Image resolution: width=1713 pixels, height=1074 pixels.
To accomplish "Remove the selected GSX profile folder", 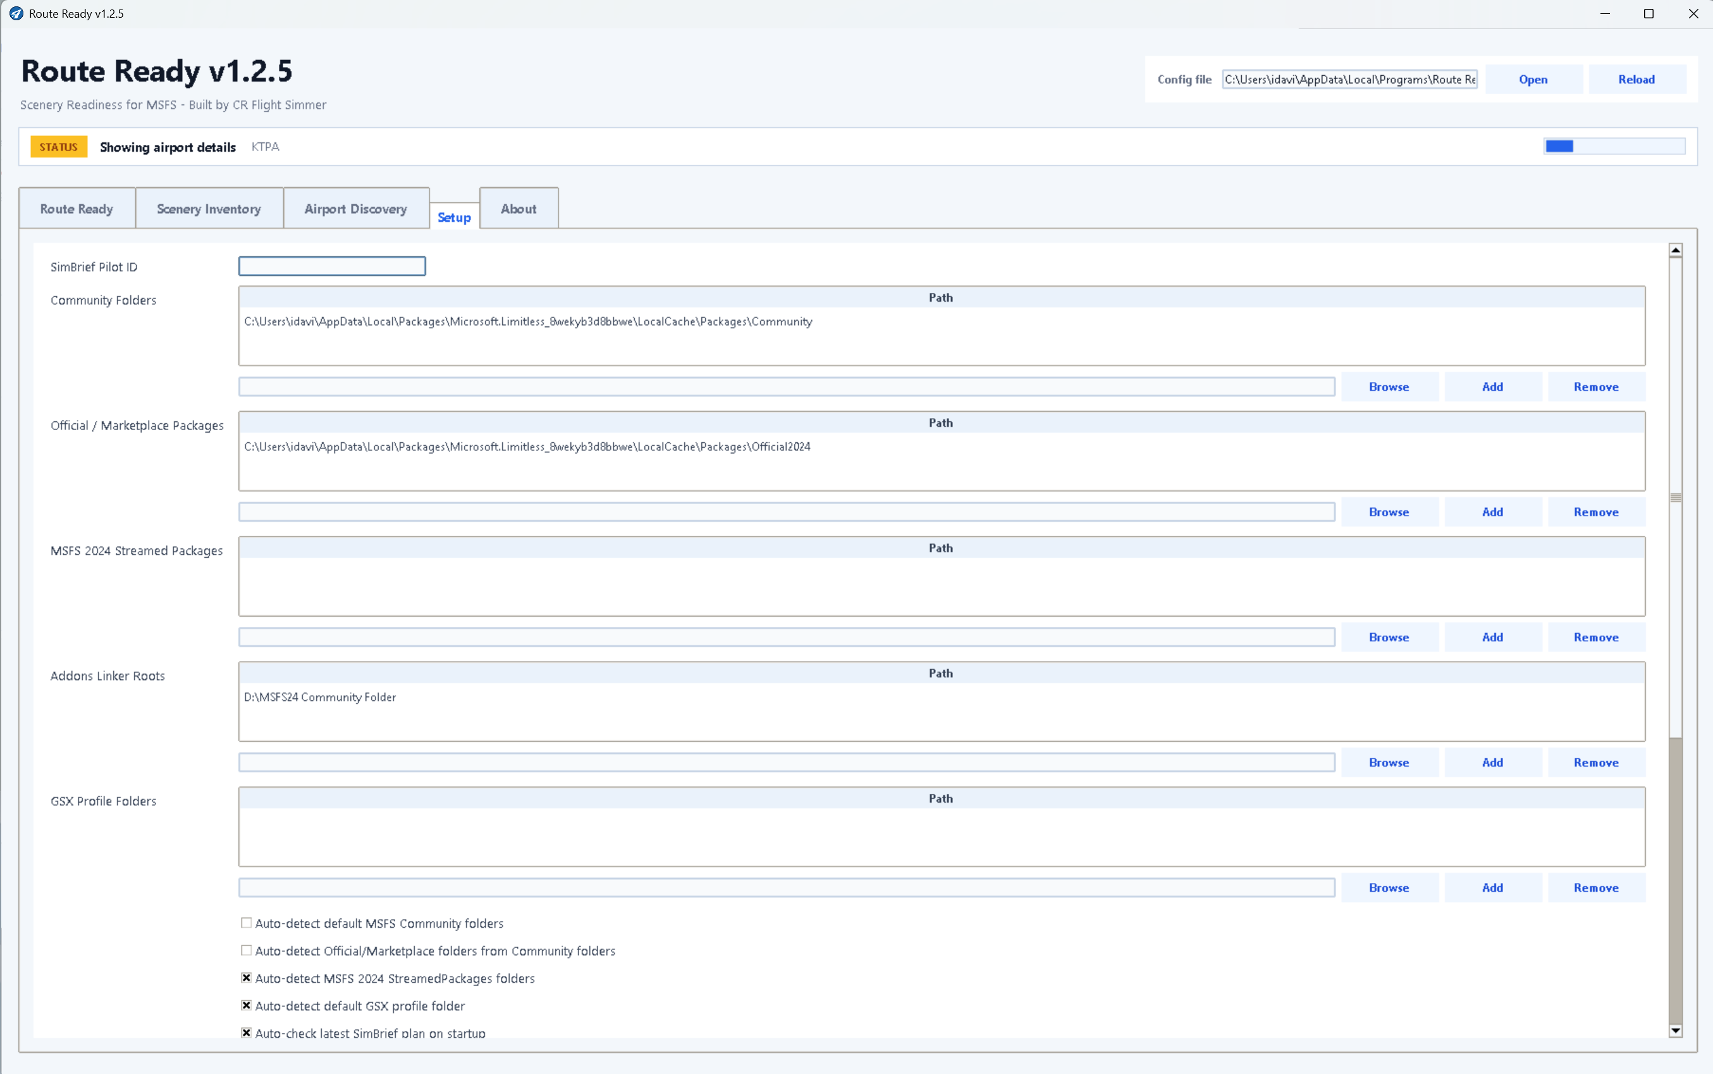I will pos(1596,888).
